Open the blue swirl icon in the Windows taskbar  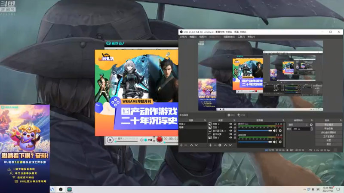(x=52, y=189)
